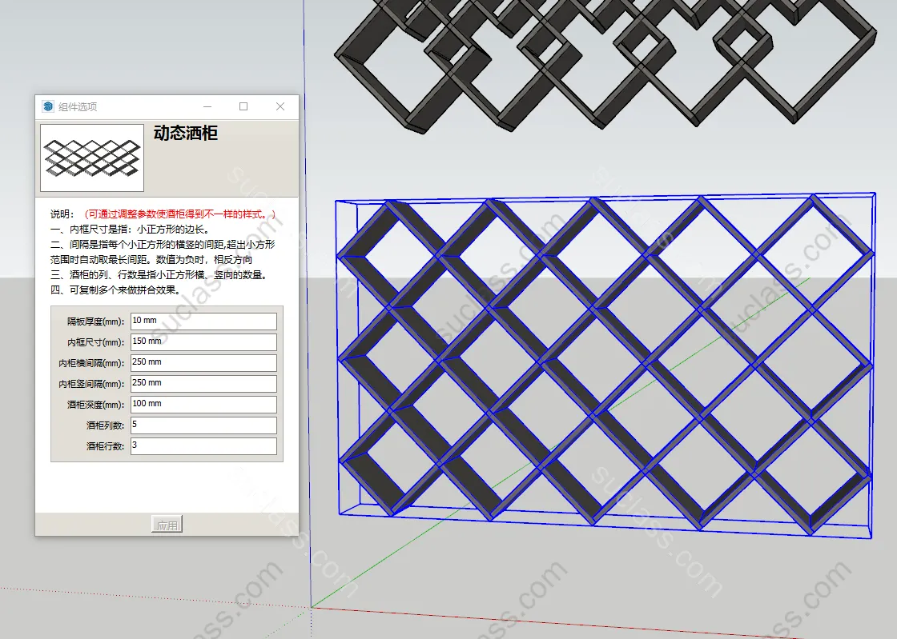897x639 pixels.
Task: Maximize the 组件选项 dialog
Action: point(243,106)
